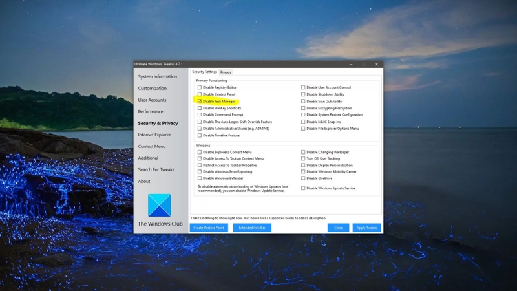Enable Disable Registry Editor checkbox
The image size is (517, 291).
[x=200, y=87]
